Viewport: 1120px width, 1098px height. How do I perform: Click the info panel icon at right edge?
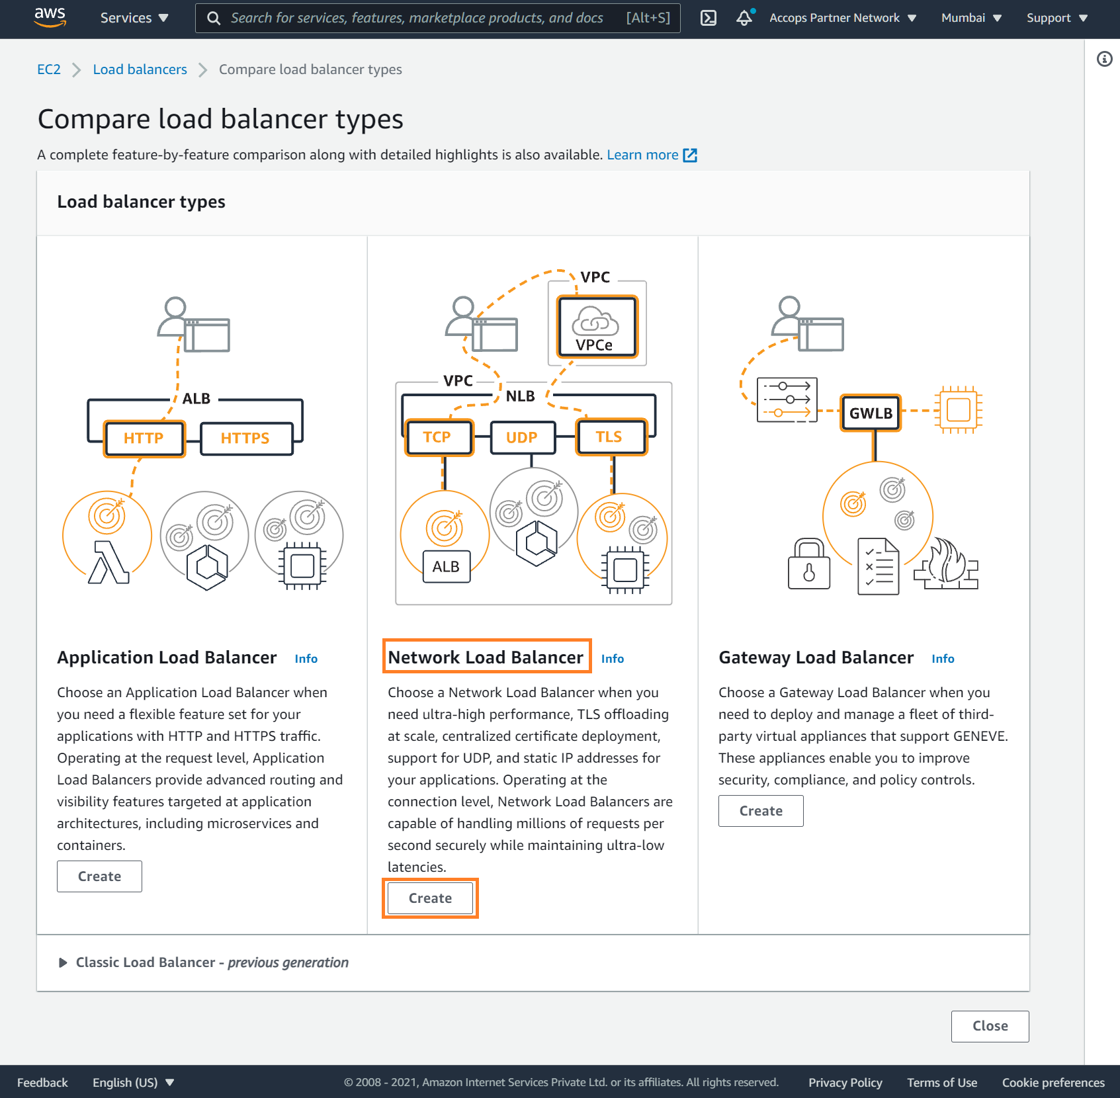click(1104, 59)
